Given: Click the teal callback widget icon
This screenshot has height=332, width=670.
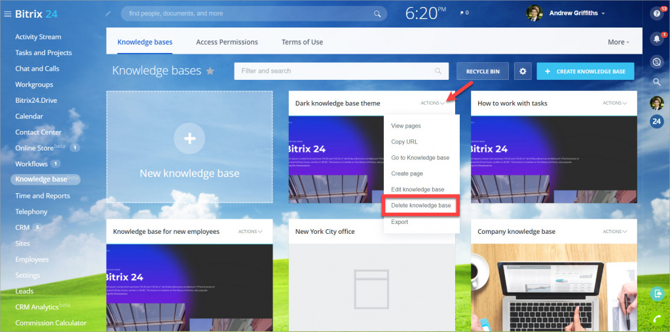Looking at the screenshot, I should tap(657, 294).
